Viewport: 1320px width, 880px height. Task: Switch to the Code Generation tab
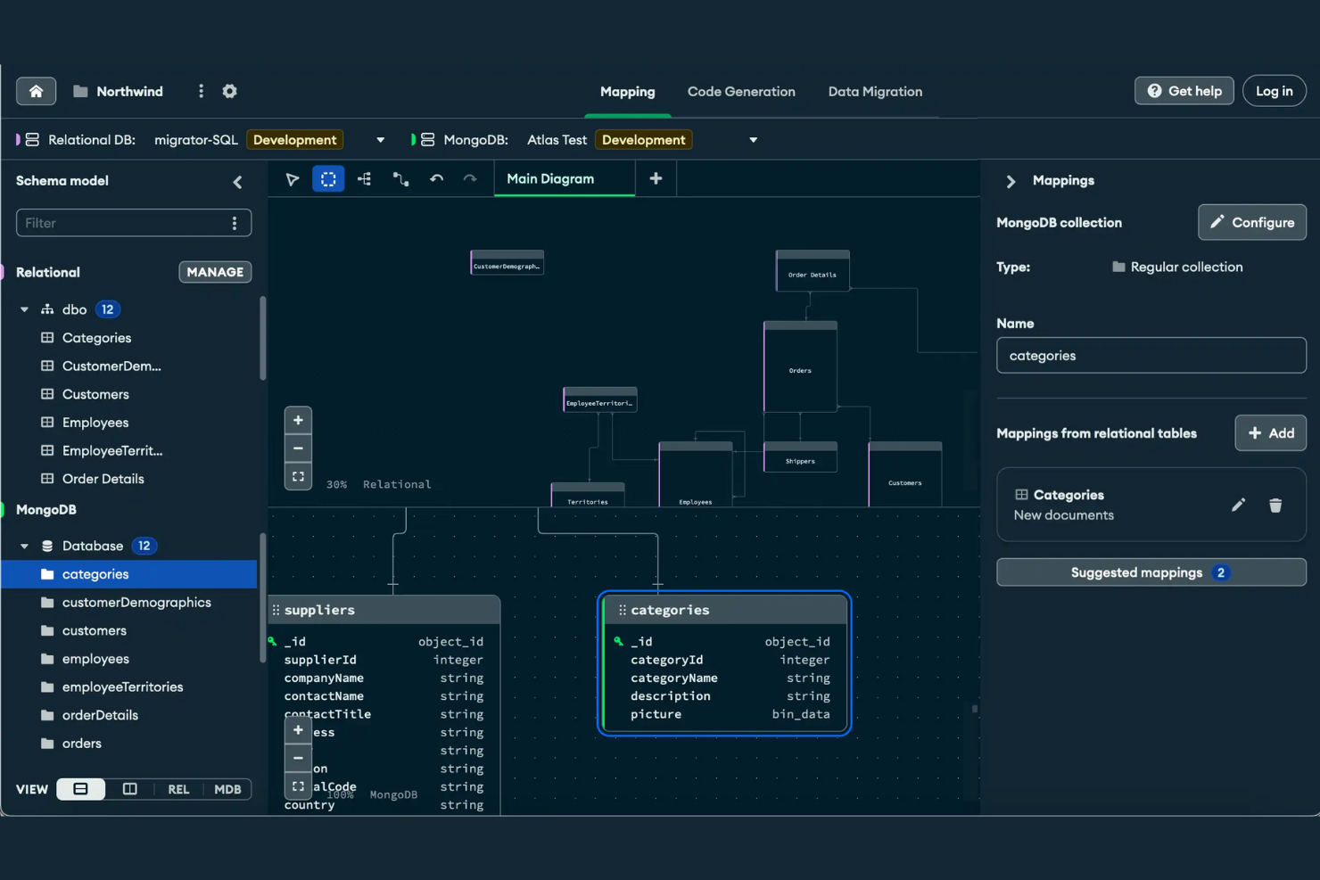click(x=741, y=91)
